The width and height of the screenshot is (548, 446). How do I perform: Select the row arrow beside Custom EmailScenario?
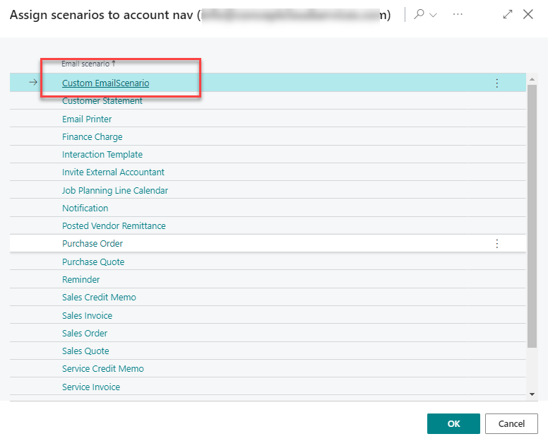33,82
